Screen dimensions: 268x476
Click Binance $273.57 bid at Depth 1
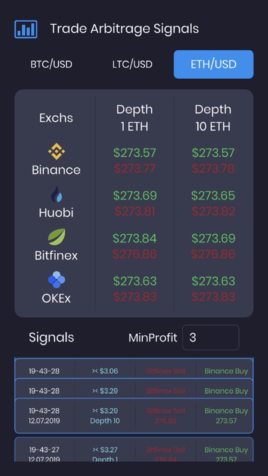(x=135, y=152)
